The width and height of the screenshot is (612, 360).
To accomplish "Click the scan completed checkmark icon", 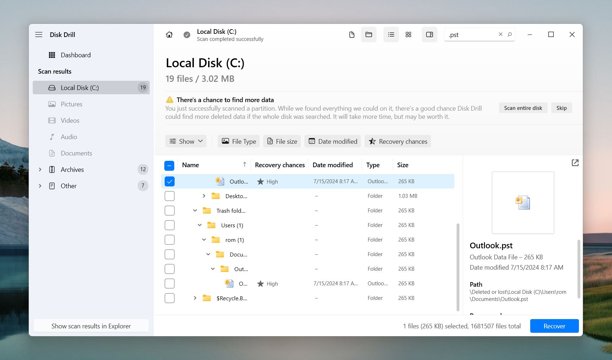I will [x=187, y=35].
